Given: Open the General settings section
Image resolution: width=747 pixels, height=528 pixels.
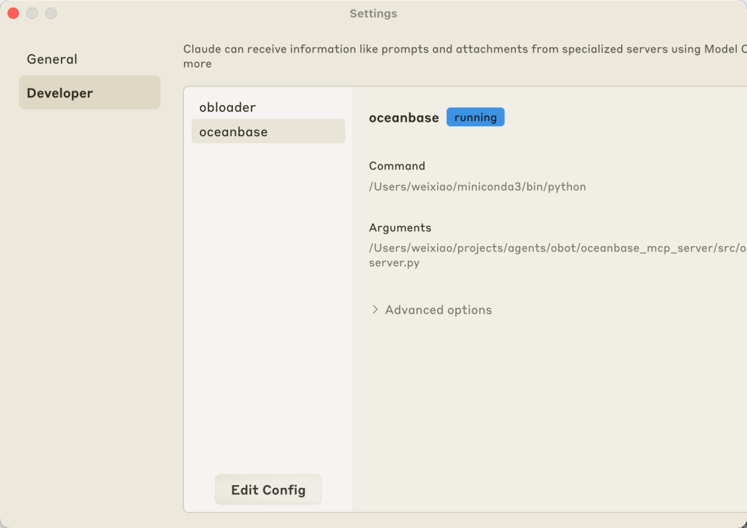Looking at the screenshot, I should tap(52, 59).
